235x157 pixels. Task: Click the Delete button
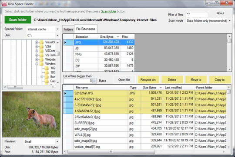pyautogui.click(x=172, y=80)
